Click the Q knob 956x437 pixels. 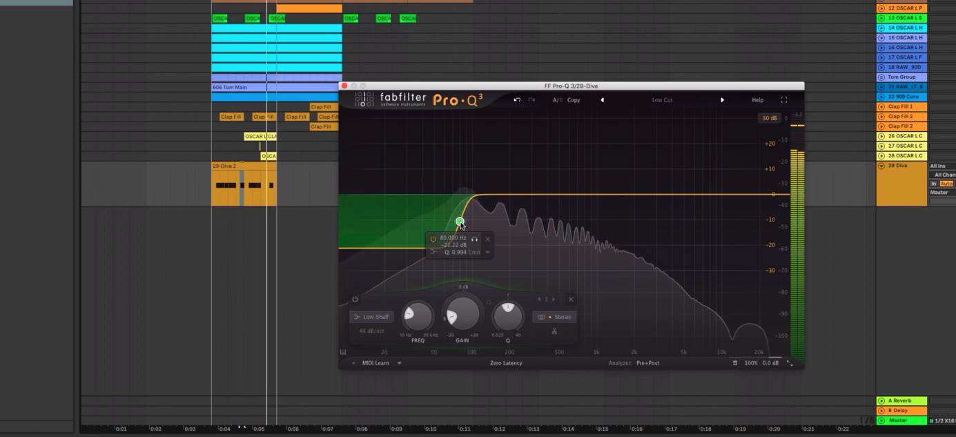click(508, 317)
